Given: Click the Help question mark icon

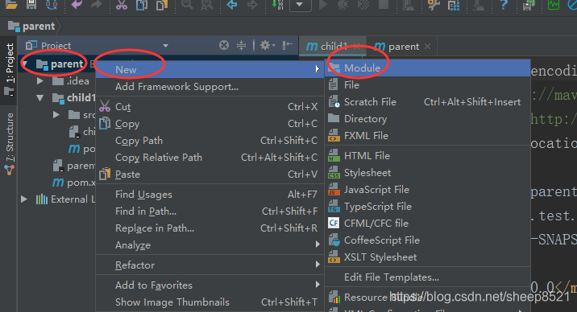Looking at the screenshot, I should [x=504, y=4].
